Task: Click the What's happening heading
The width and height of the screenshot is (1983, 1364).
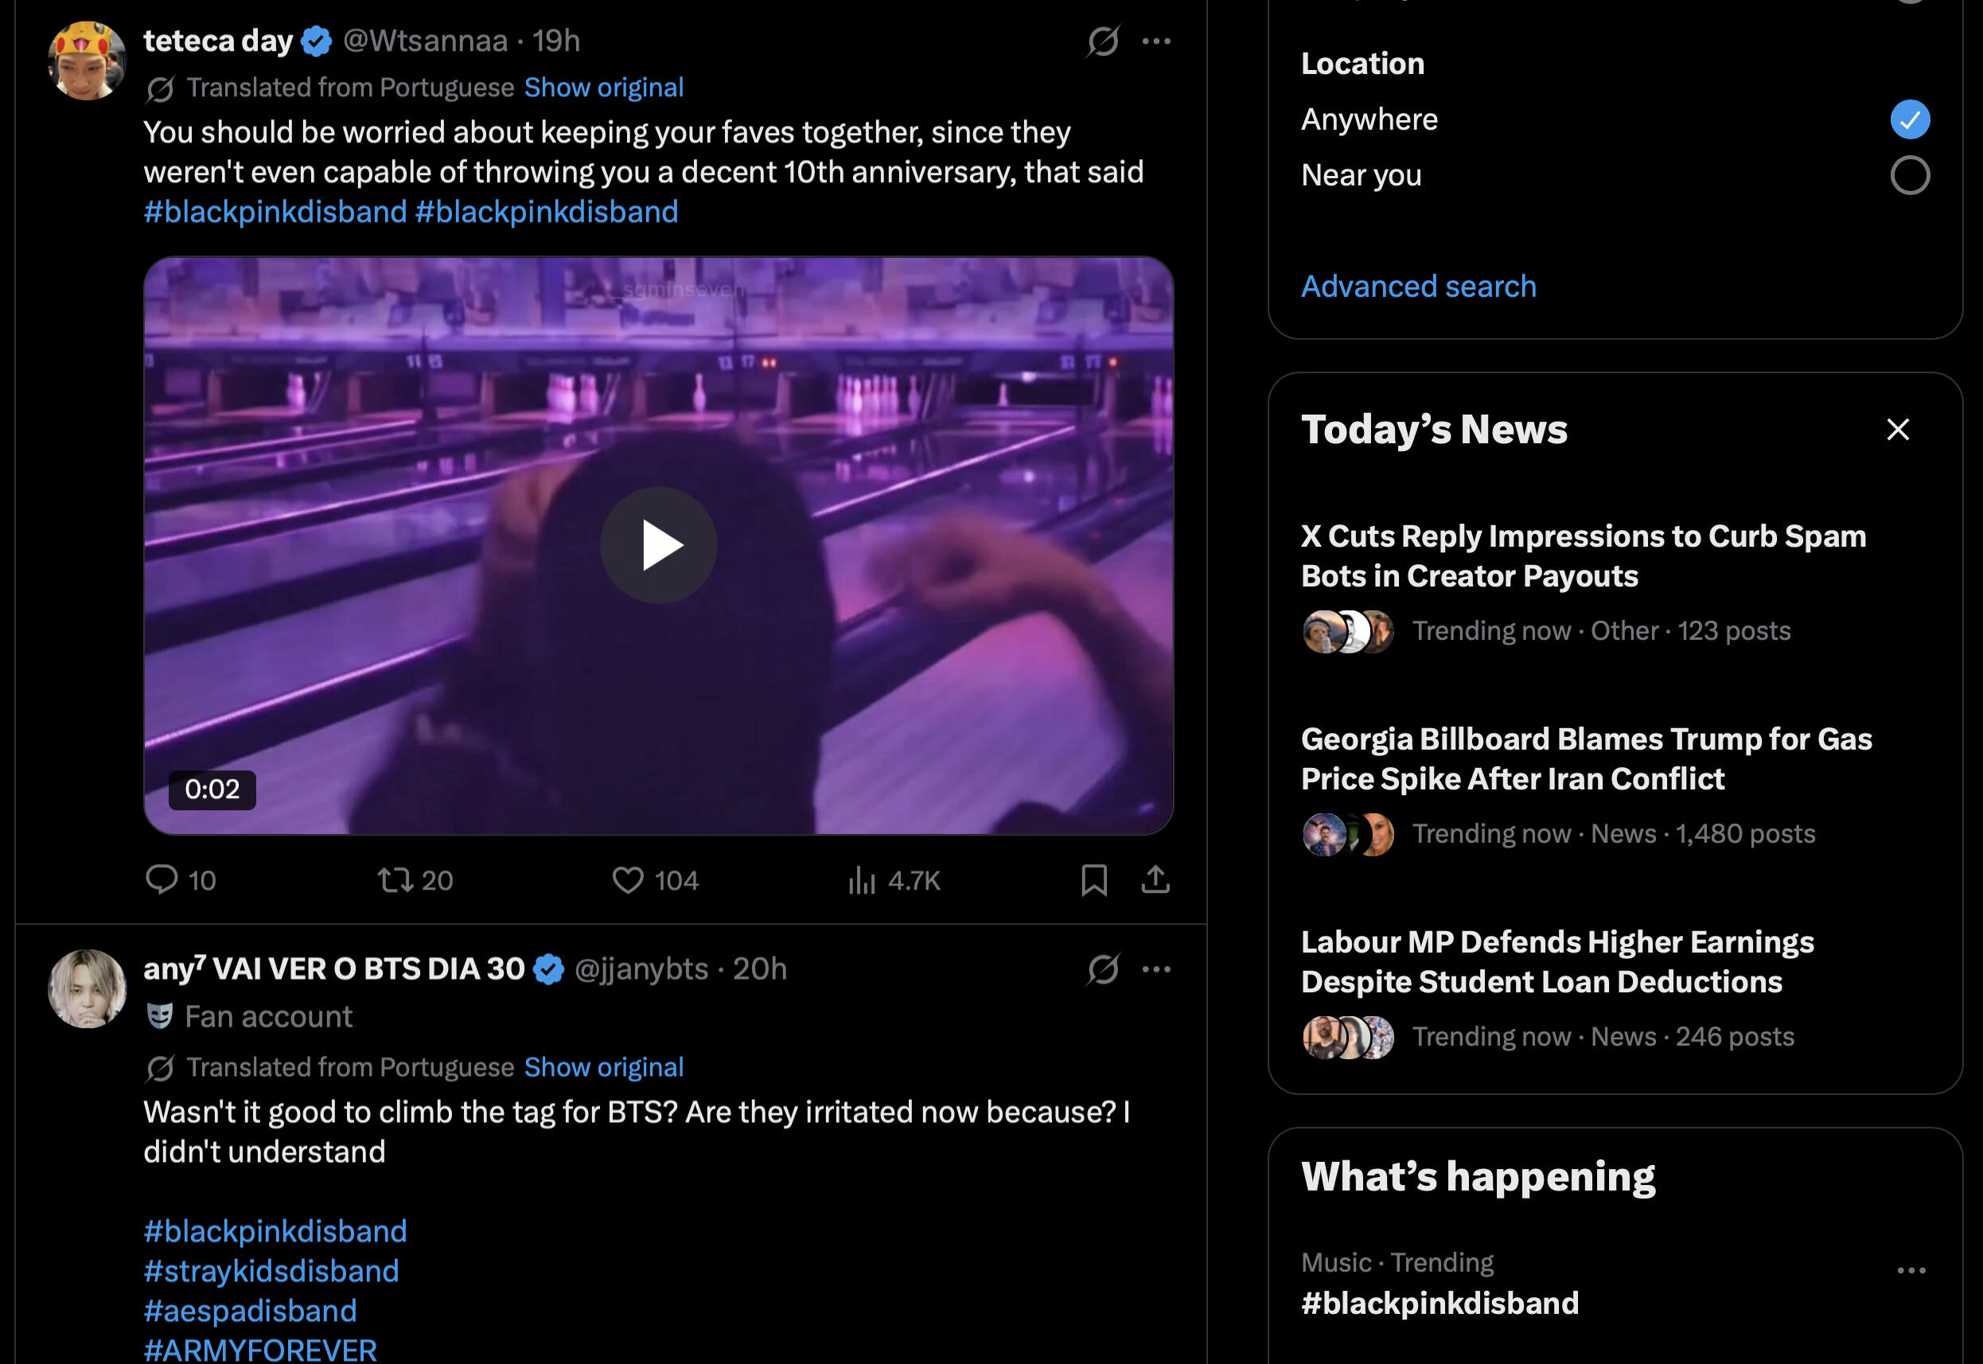Action: click(x=1478, y=1177)
